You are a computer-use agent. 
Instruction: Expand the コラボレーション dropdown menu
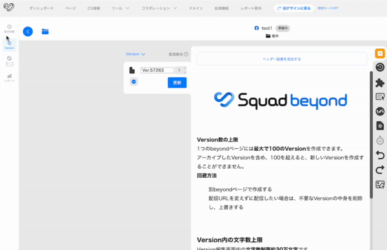159,8
